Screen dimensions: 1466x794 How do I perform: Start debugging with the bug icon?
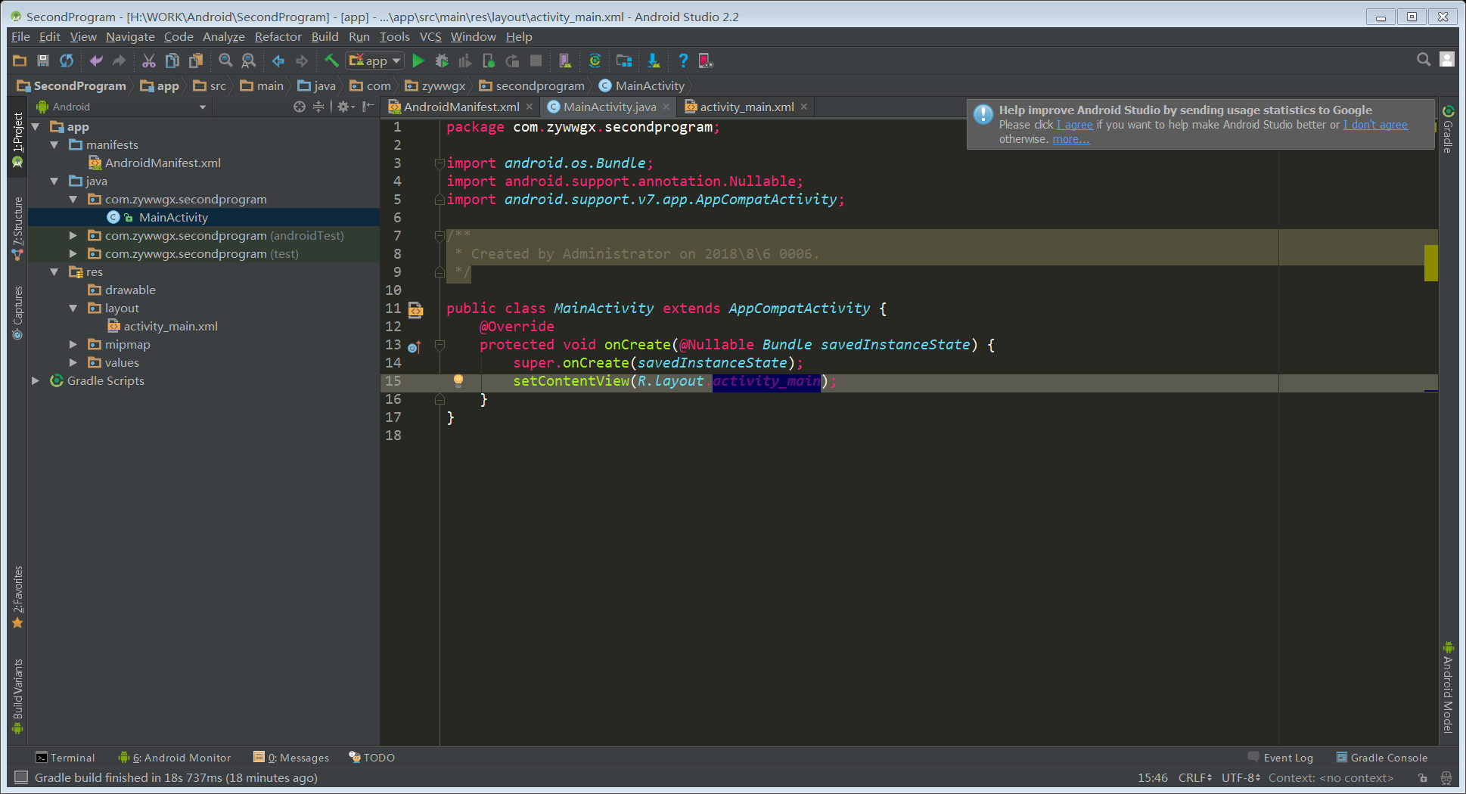click(x=442, y=60)
